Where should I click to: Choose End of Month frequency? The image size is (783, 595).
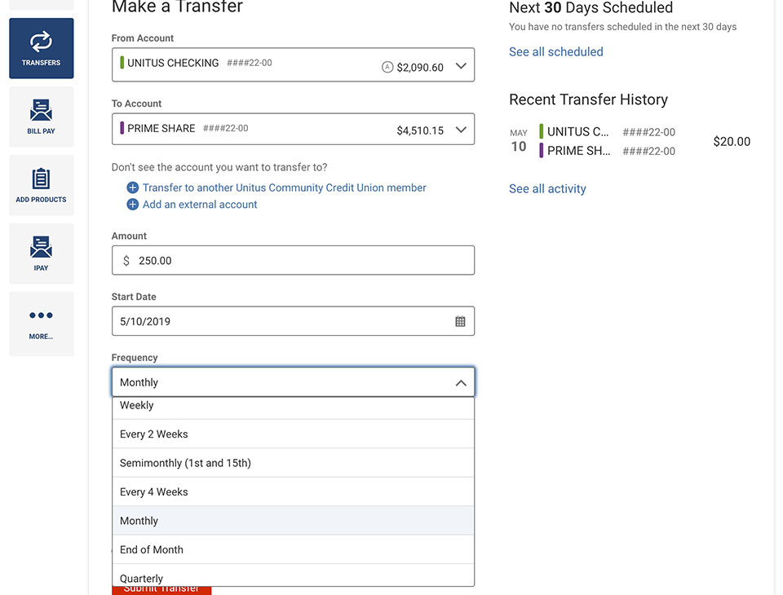pyautogui.click(x=293, y=549)
